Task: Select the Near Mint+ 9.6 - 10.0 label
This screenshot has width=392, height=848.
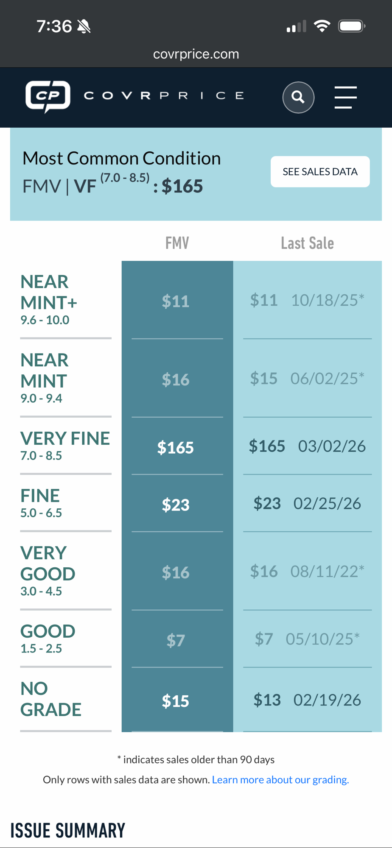Action: (49, 299)
